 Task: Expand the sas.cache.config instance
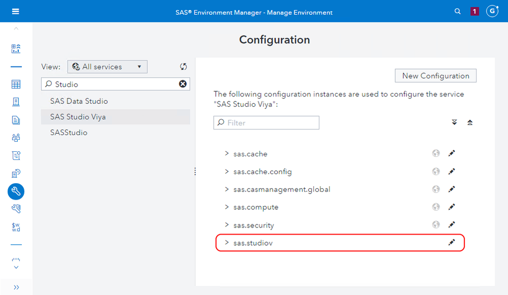(227, 172)
